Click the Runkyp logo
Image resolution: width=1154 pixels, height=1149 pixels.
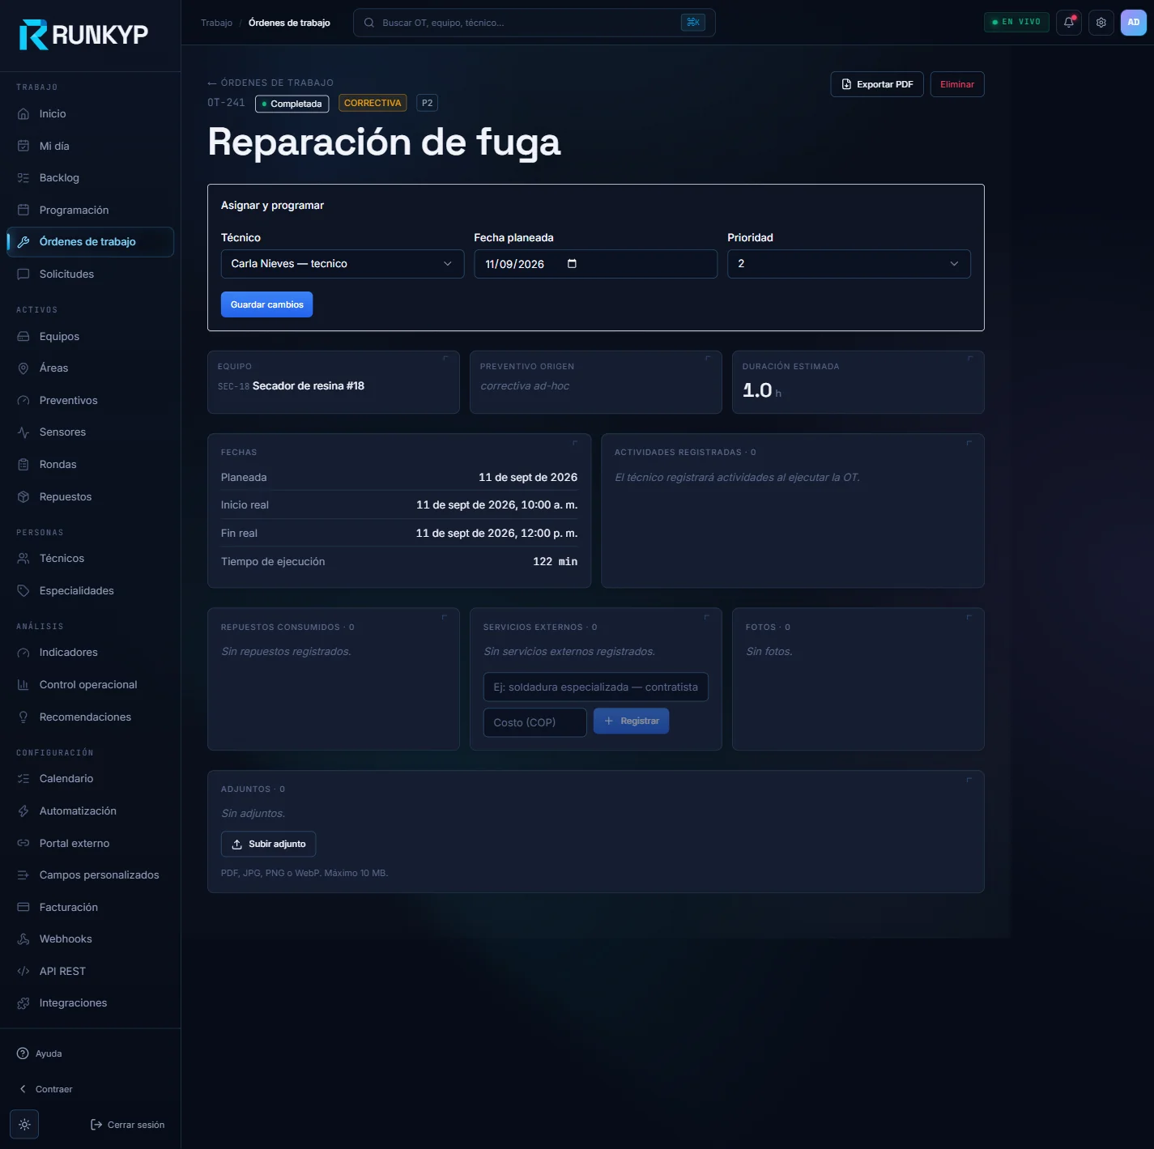(83, 34)
